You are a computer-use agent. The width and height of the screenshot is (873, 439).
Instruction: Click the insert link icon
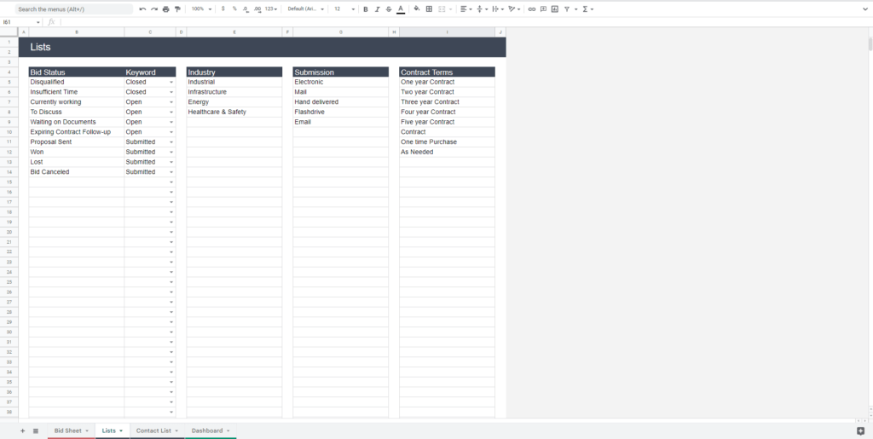coord(532,9)
